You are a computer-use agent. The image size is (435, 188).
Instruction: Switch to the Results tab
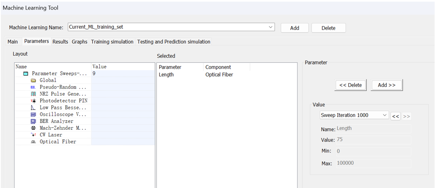pos(60,42)
